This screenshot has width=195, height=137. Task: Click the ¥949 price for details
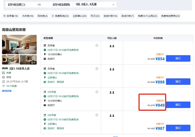coord(160,105)
